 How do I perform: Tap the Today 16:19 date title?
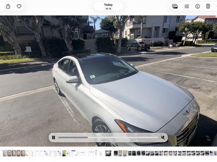(x=108, y=7)
